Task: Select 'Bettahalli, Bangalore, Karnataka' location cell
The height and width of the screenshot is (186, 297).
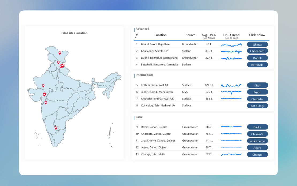Action: 159,64
